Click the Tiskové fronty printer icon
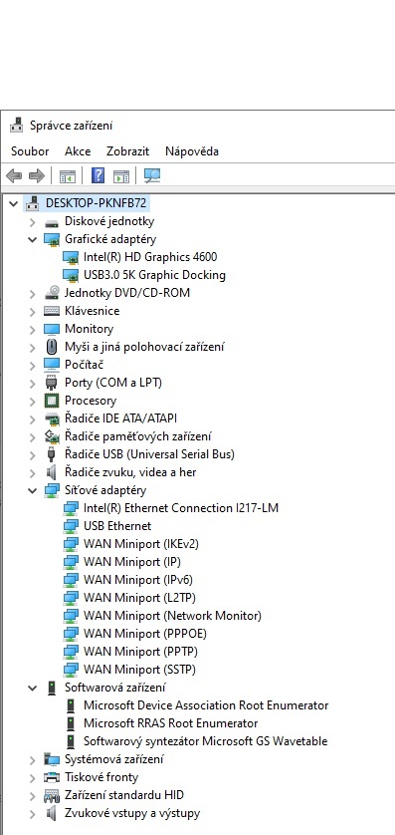The height and width of the screenshot is (835, 395). pyautogui.click(x=52, y=777)
